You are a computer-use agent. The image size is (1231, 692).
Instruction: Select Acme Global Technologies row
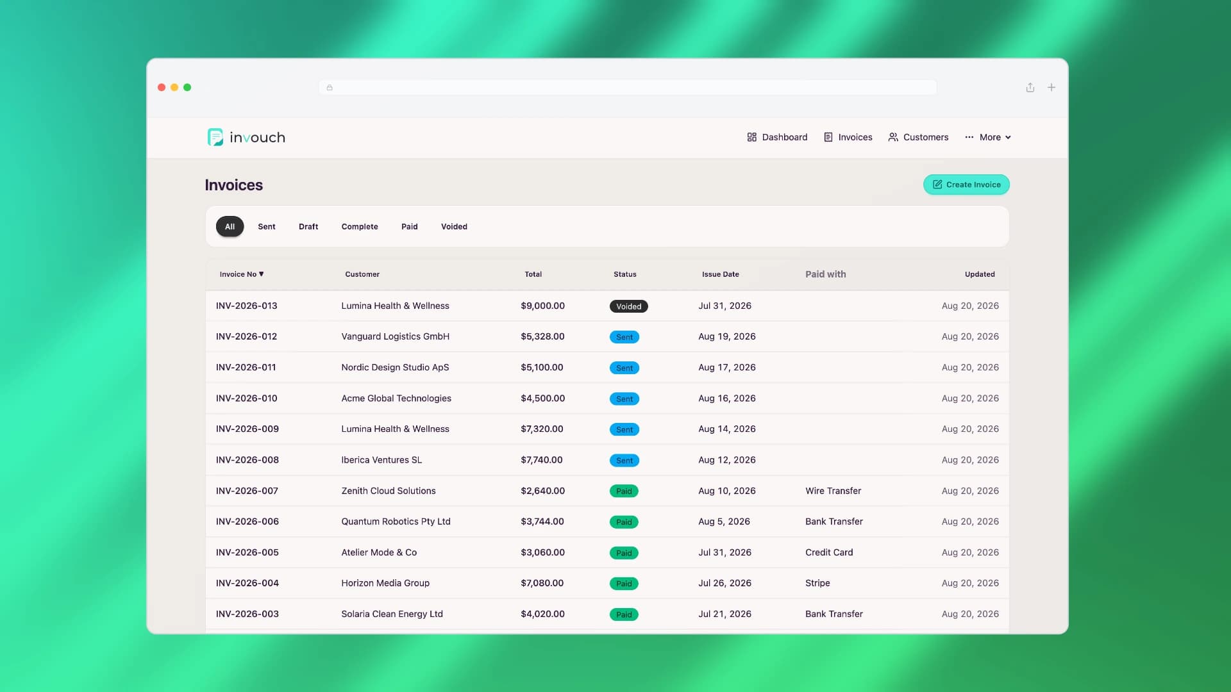[x=607, y=399]
